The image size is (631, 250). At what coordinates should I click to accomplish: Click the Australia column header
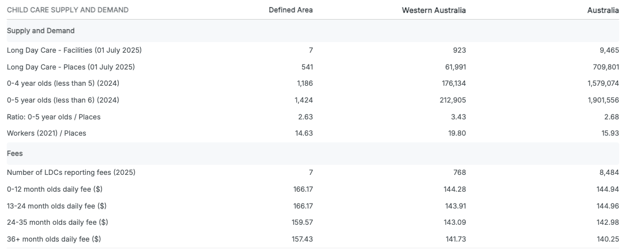pyautogui.click(x=604, y=10)
